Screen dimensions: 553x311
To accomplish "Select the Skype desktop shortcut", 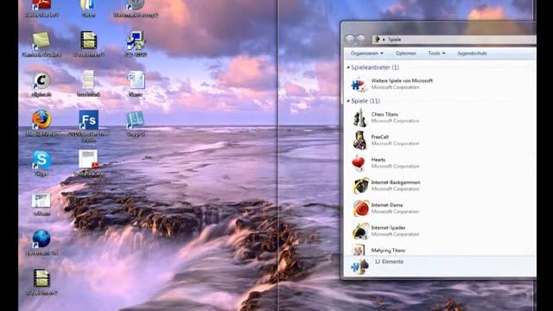I will [41, 159].
